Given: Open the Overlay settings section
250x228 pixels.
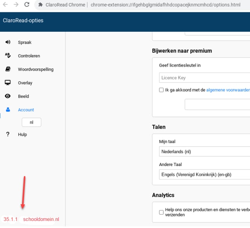Looking at the screenshot, I should (x=25, y=83).
